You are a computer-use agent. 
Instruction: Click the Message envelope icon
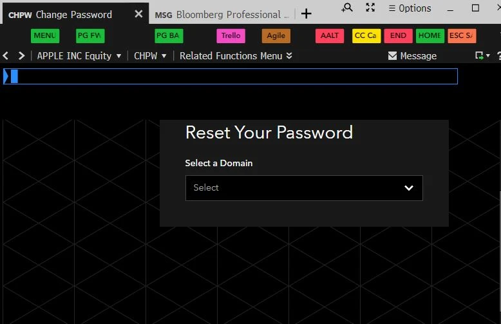392,56
